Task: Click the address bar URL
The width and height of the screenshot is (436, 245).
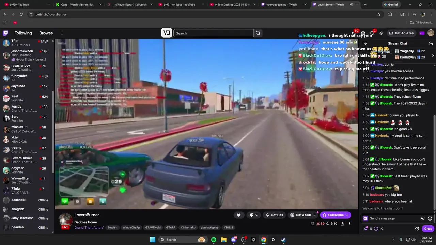Action: 51,14
